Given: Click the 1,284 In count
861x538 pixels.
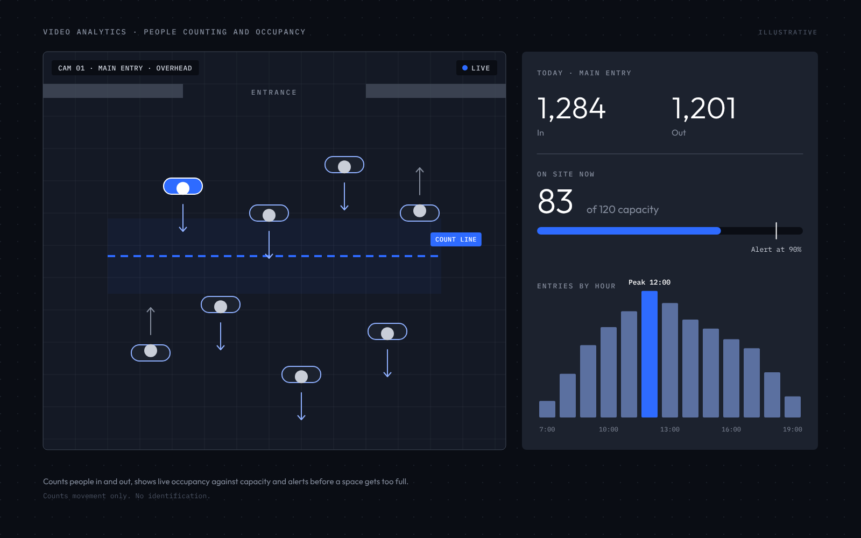Looking at the screenshot, I should point(571,109).
